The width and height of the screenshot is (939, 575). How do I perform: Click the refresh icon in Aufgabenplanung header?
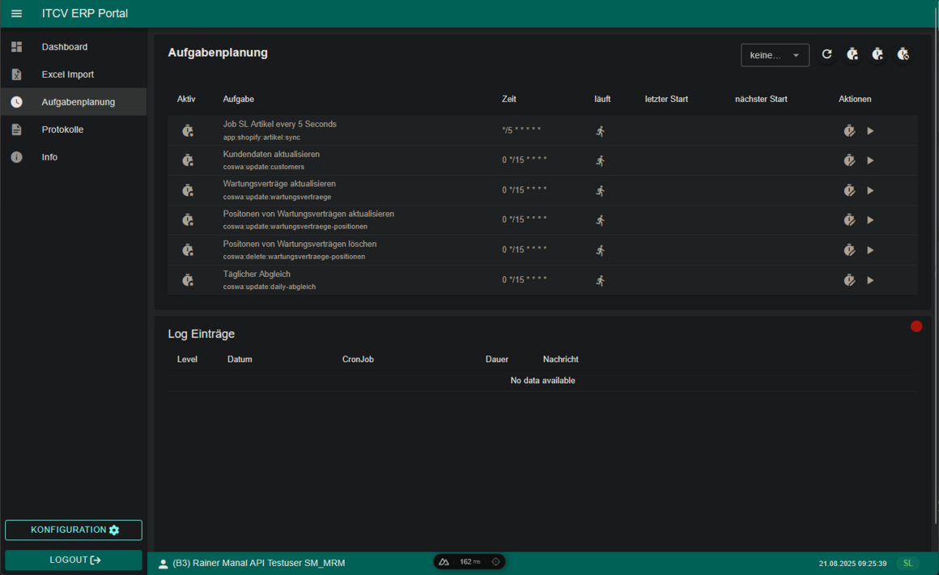(x=826, y=54)
